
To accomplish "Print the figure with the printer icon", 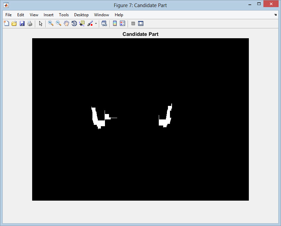I will click(x=30, y=23).
